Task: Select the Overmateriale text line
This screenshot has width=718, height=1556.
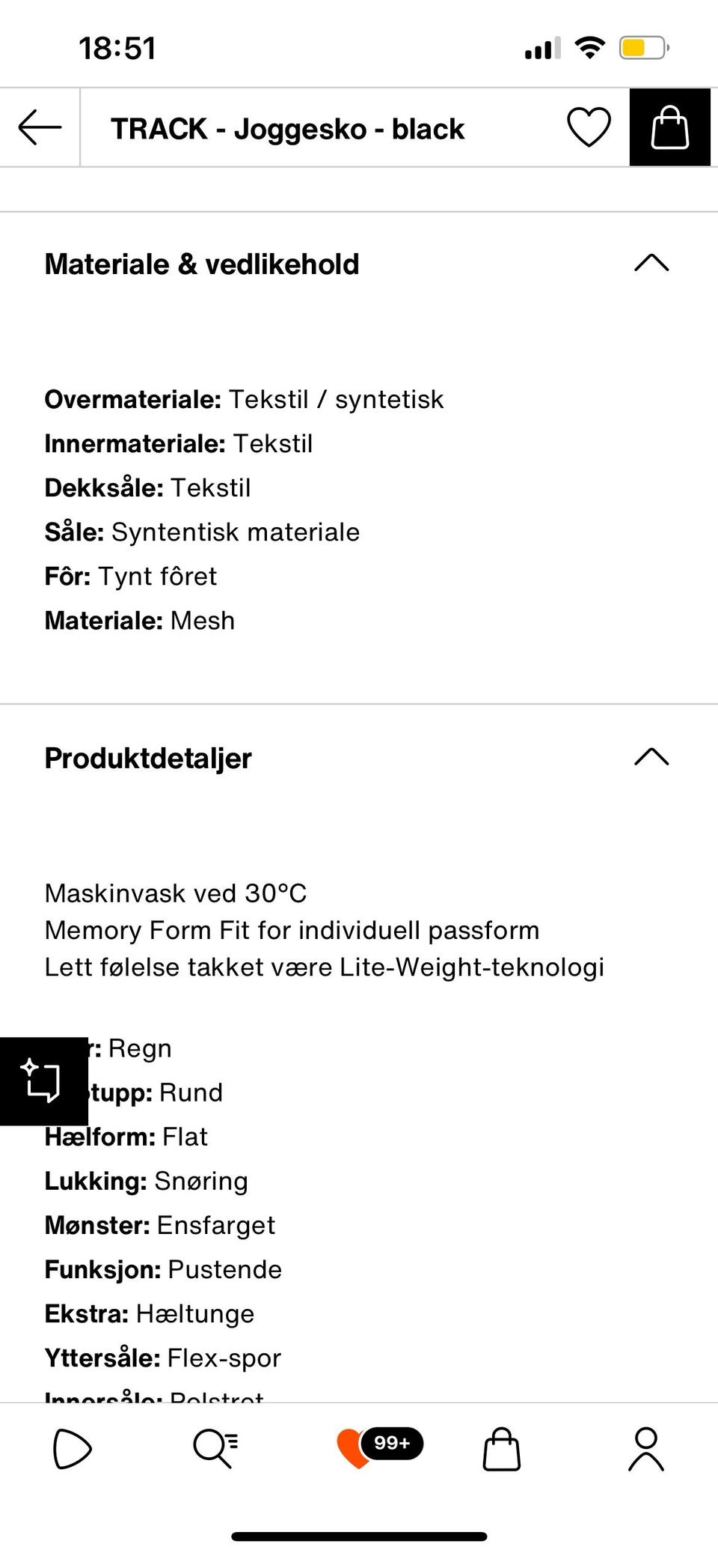Action: (x=244, y=399)
